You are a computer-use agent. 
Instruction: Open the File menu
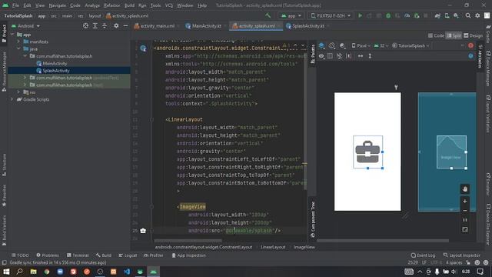[15, 5]
